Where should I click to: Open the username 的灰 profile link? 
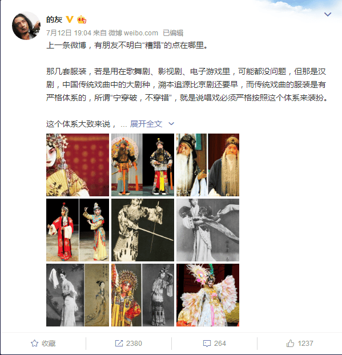[x=54, y=19]
